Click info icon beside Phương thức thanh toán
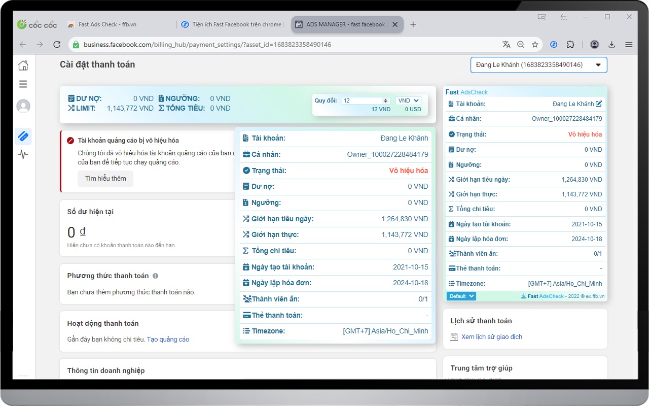The width and height of the screenshot is (649, 406). click(155, 276)
